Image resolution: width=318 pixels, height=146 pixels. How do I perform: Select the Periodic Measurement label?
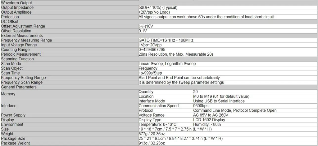pos(21,54)
